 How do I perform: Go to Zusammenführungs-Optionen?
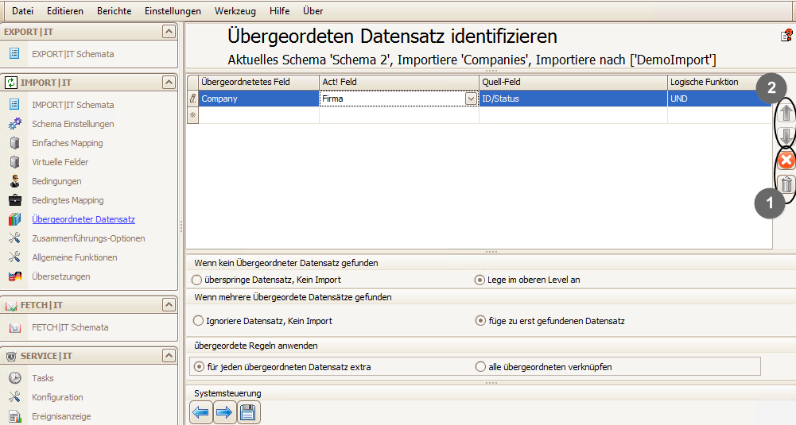88,238
